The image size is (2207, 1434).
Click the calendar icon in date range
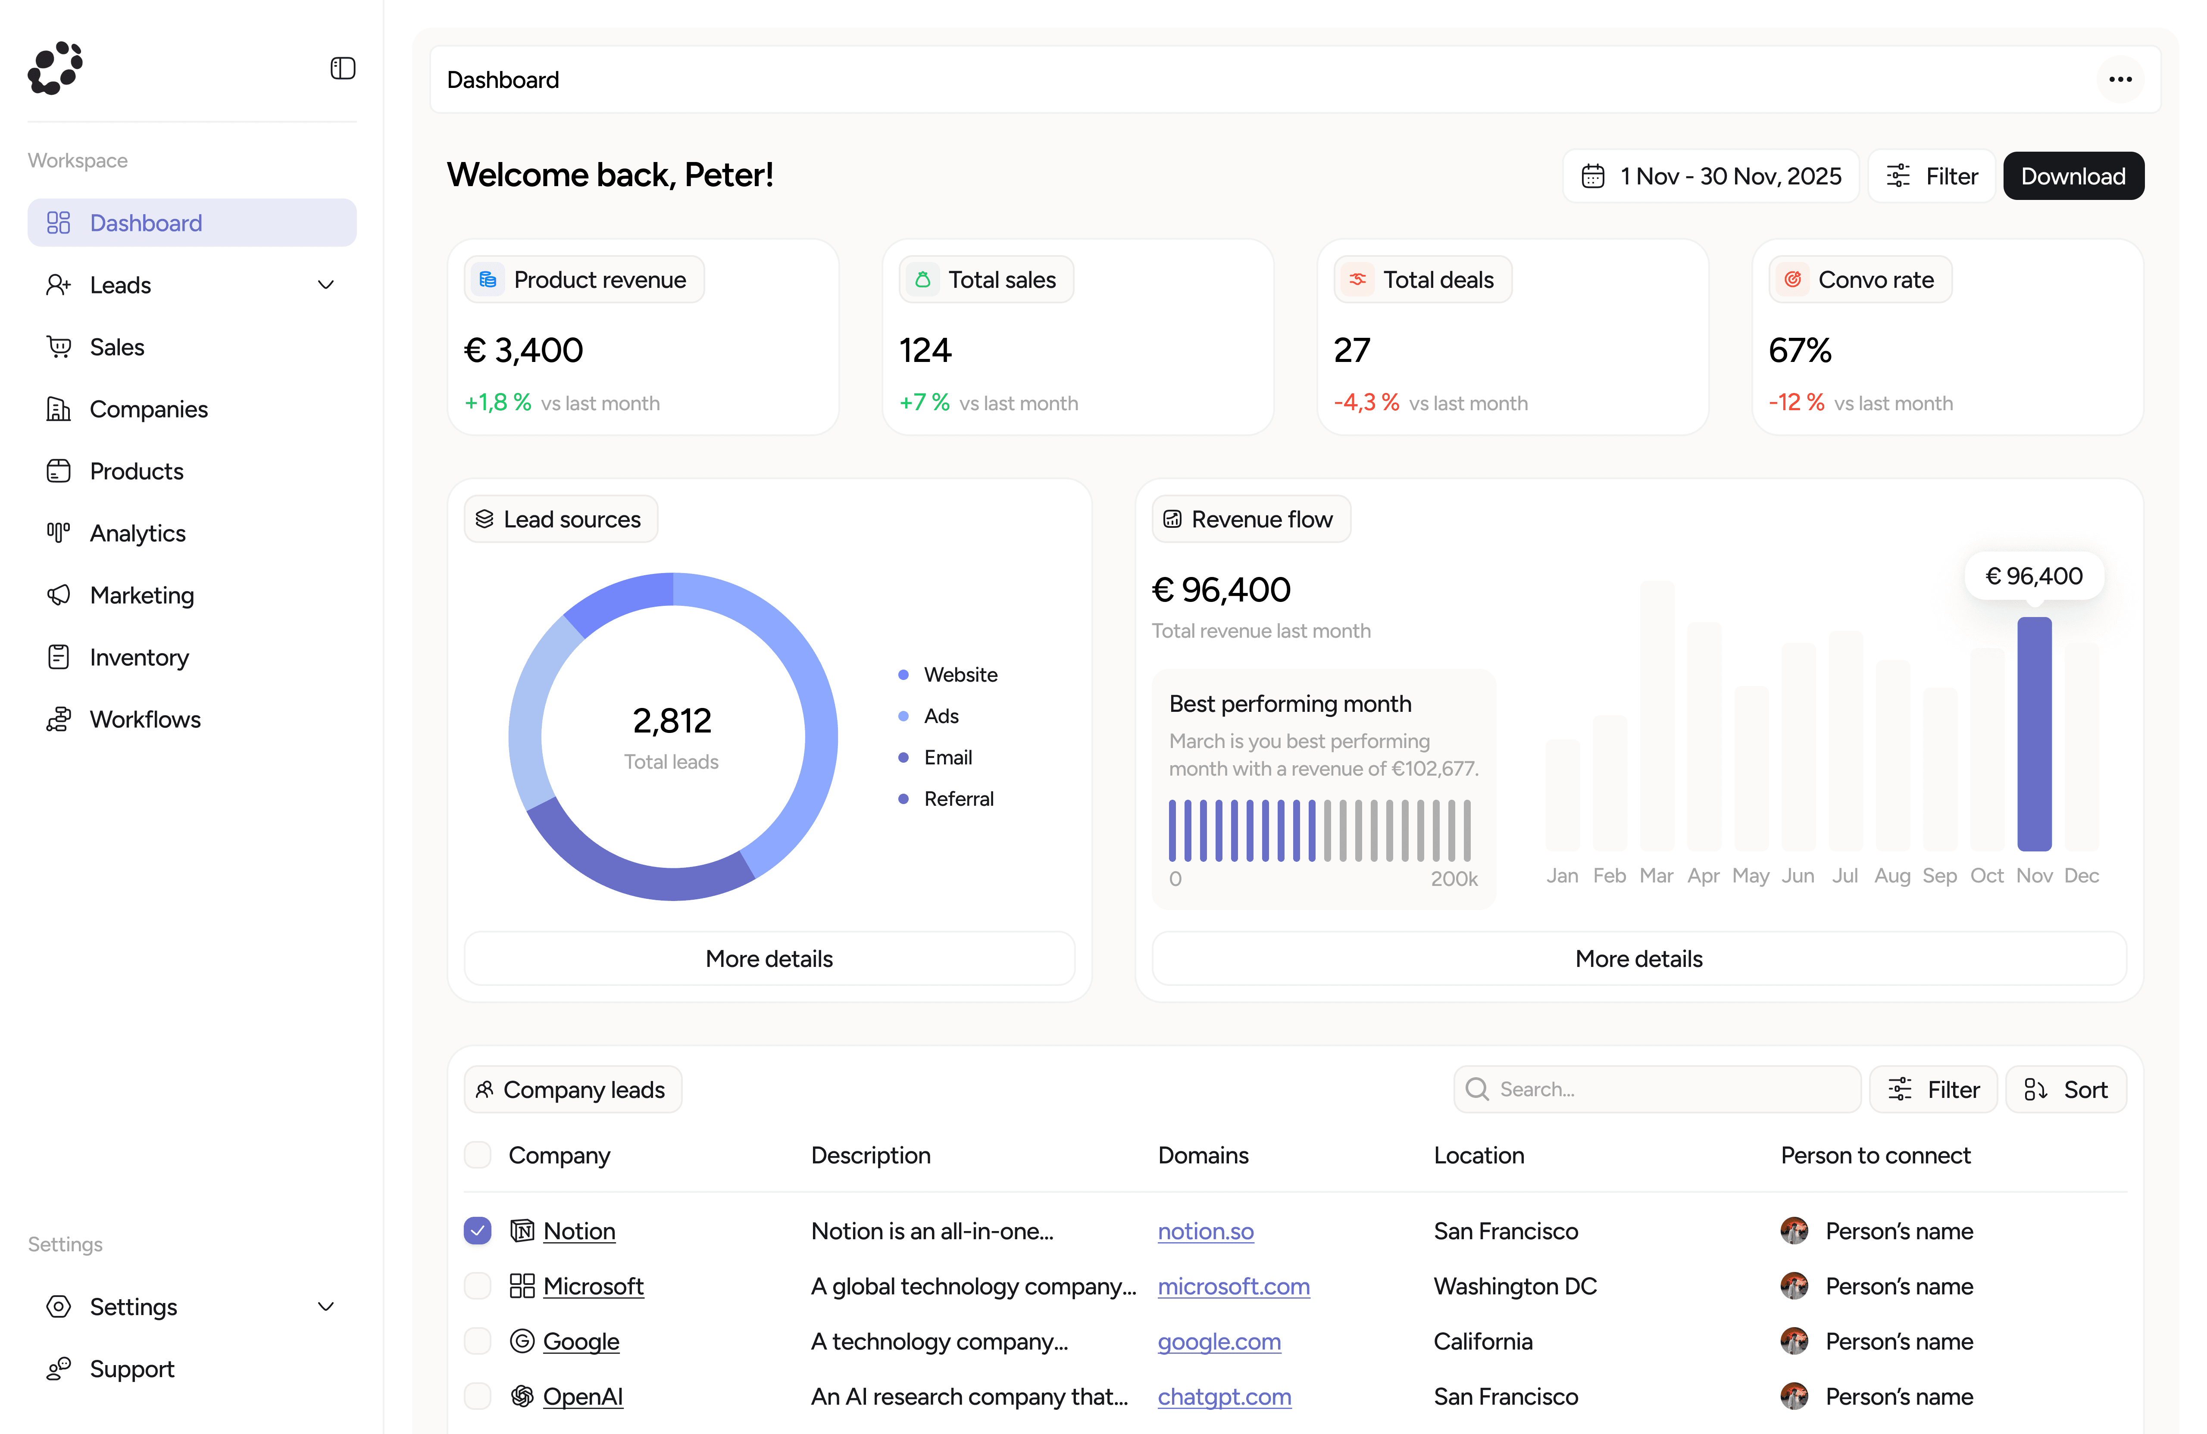click(1592, 176)
